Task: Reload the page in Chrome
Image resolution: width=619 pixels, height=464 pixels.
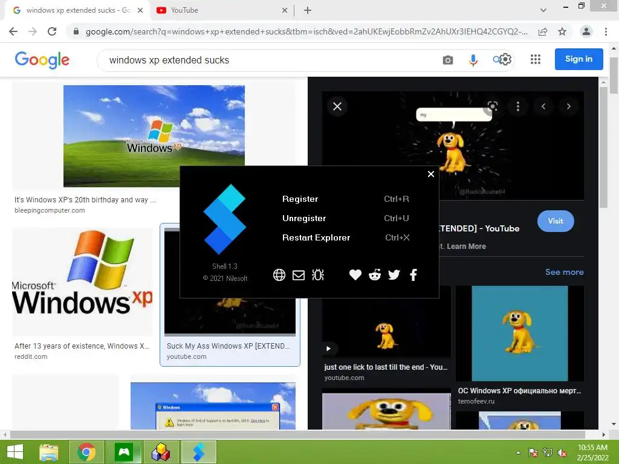Action: pos(52,31)
